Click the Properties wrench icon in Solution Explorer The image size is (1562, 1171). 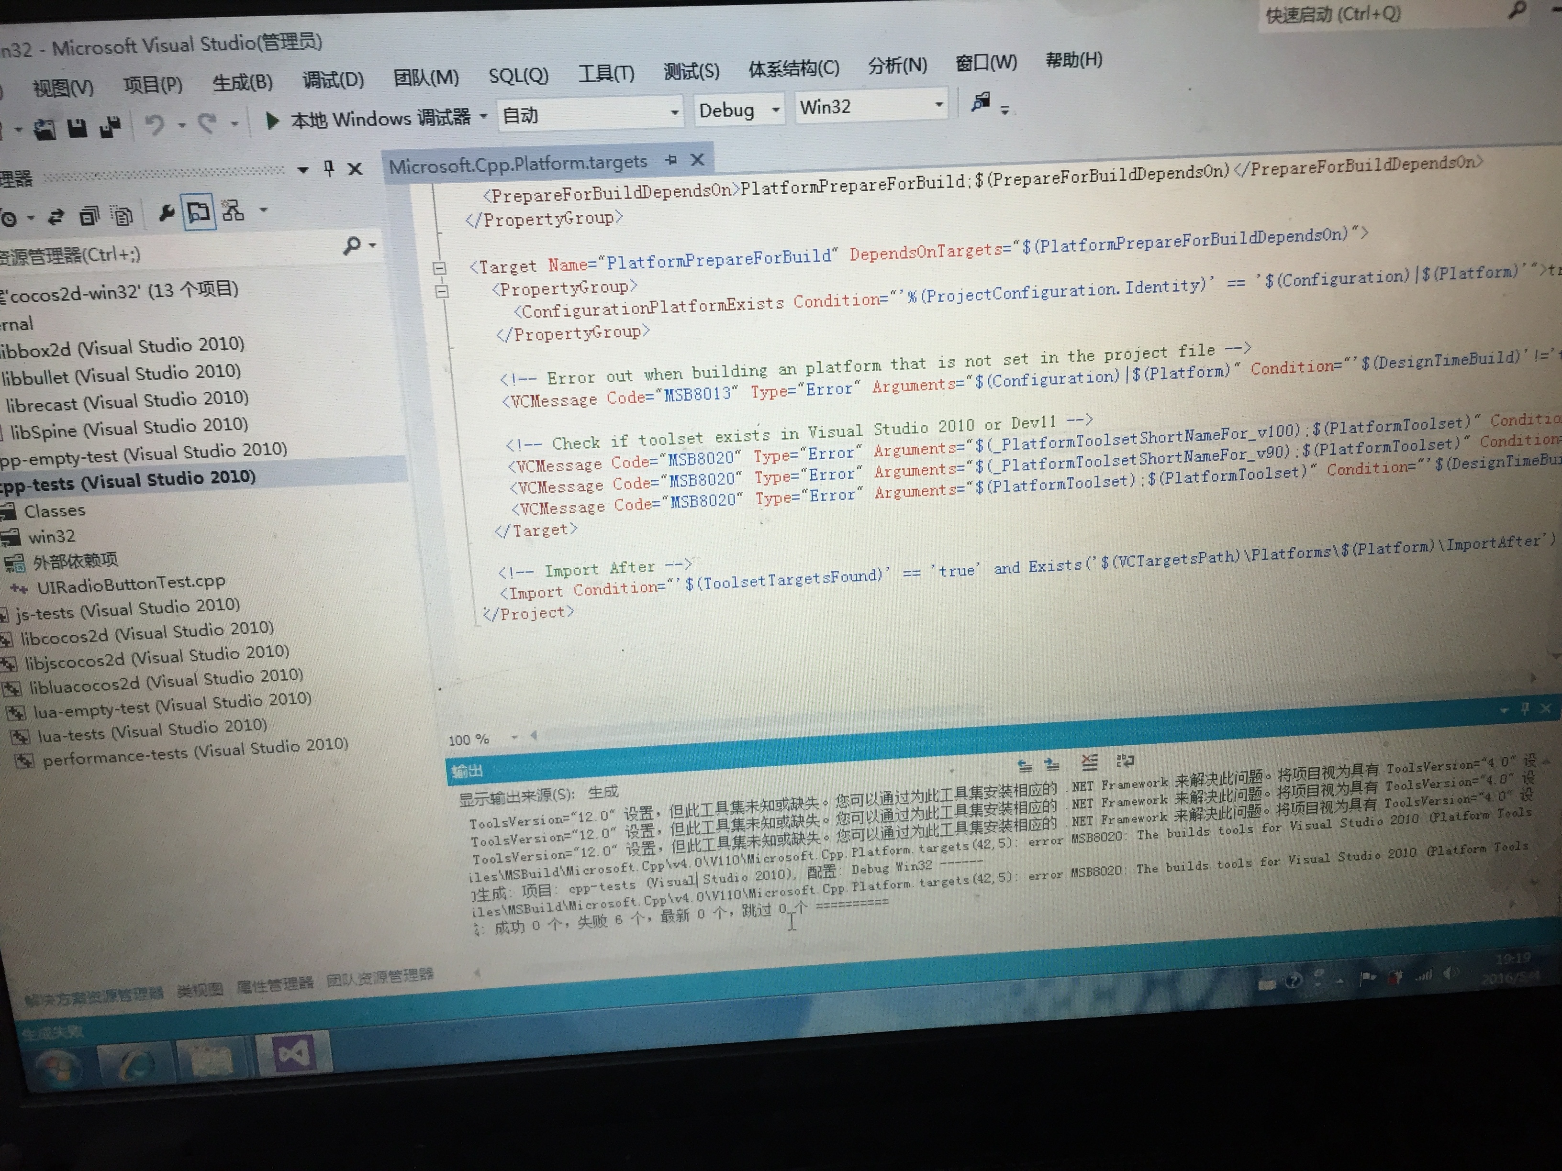167,212
